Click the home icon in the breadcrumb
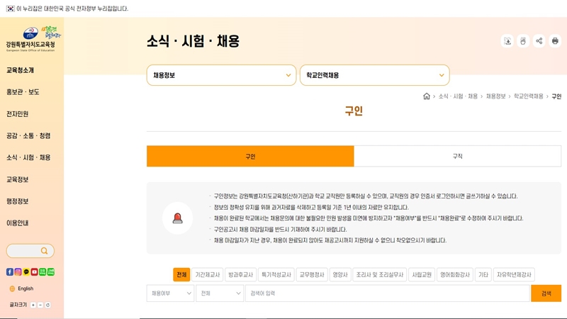The image size is (567, 319). tap(427, 96)
